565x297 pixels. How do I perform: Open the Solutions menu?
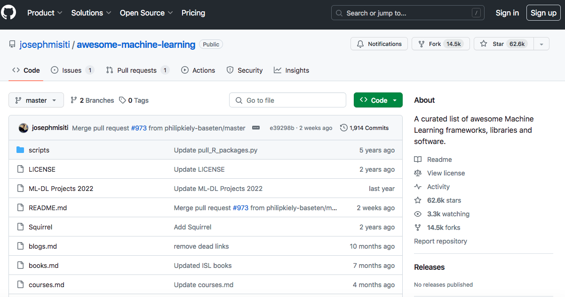tap(91, 13)
